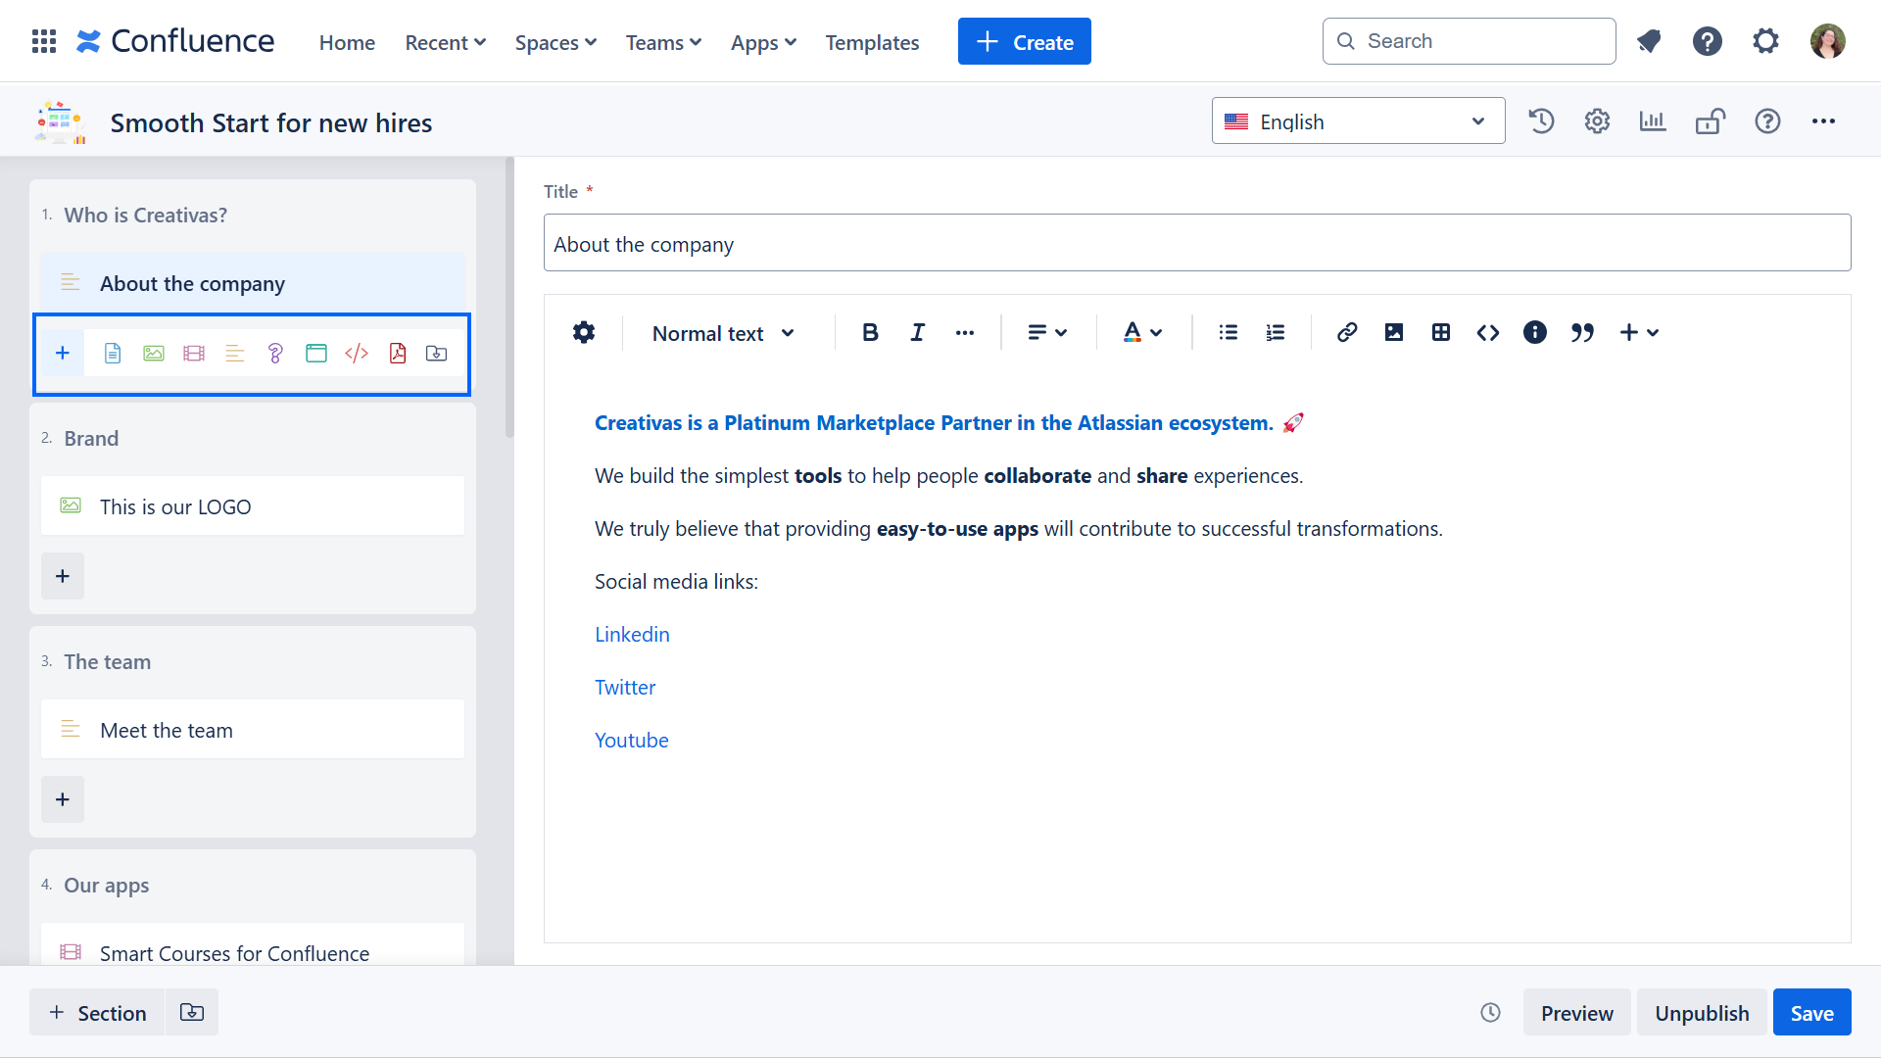Toggle bold formatting

[x=870, y=333]
